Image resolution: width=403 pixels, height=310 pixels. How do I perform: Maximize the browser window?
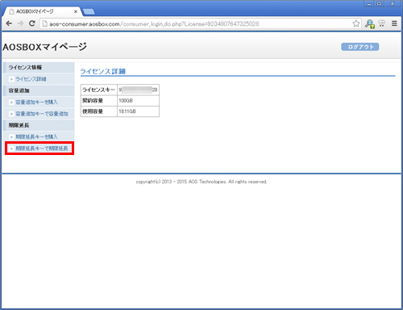coord(379,4)
